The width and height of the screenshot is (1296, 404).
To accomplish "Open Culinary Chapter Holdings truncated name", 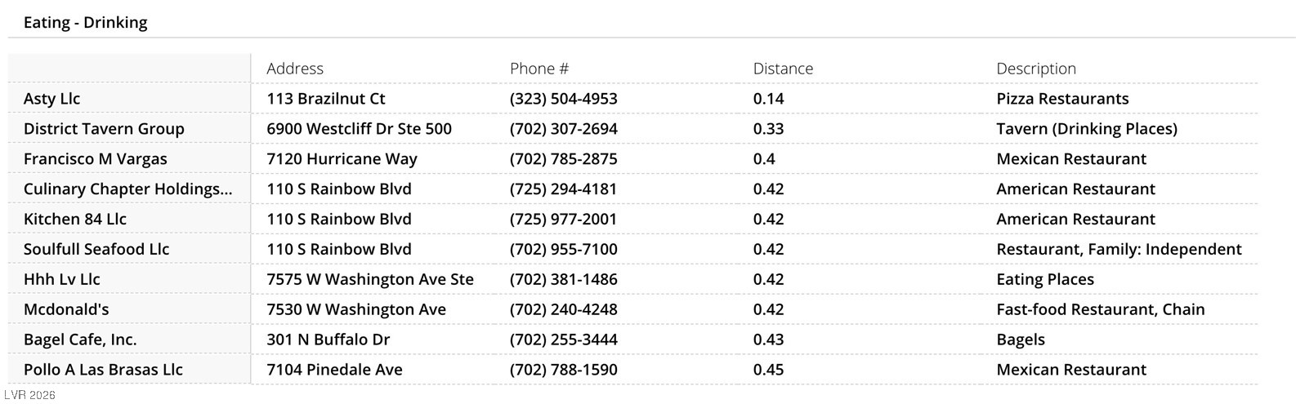I will click(127, 189).
